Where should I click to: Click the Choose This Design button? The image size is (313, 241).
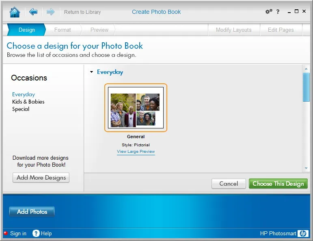(278, 183)
